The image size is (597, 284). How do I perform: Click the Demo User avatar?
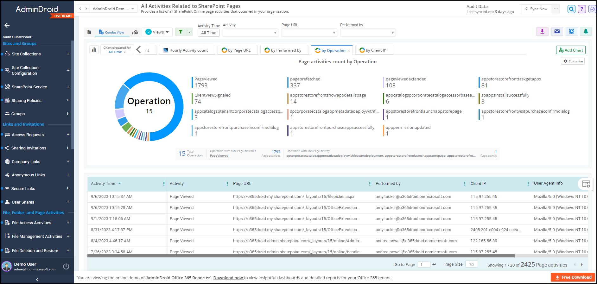(x=7, y=266)
